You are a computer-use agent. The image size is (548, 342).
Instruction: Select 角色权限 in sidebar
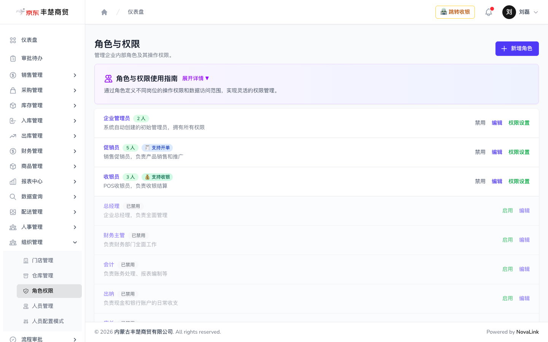coord(49,291)
